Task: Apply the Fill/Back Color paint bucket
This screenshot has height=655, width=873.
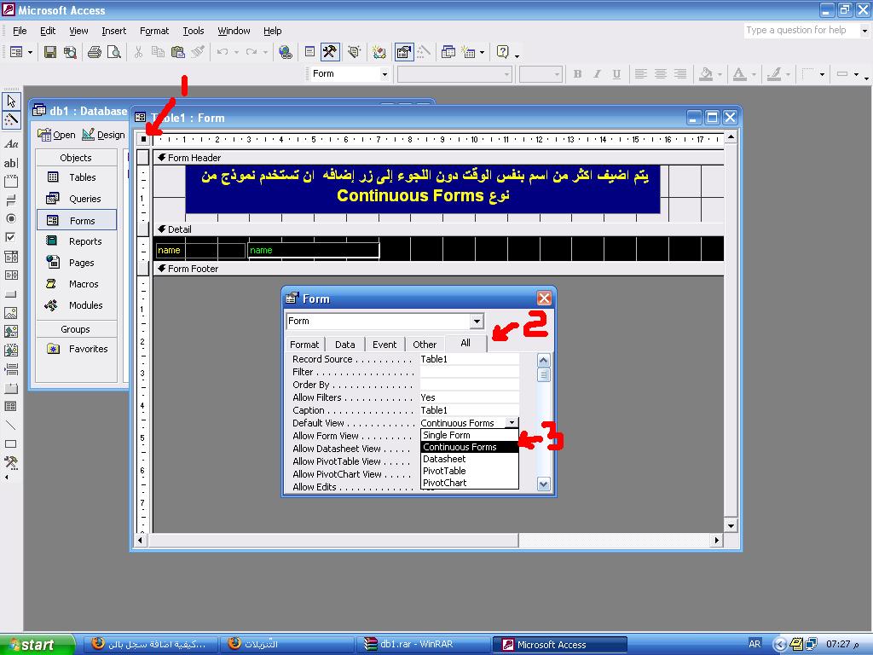Action: pyautogui.click(x=706, y=74)
